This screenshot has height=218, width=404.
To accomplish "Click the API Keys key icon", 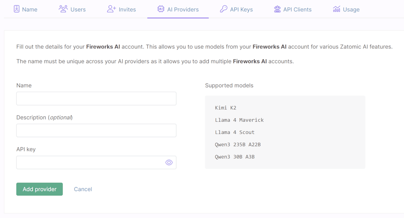I will point(224,9).
